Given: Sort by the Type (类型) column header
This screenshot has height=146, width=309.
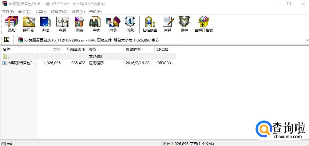Looking at the screenshot, I should coord(105,49).
